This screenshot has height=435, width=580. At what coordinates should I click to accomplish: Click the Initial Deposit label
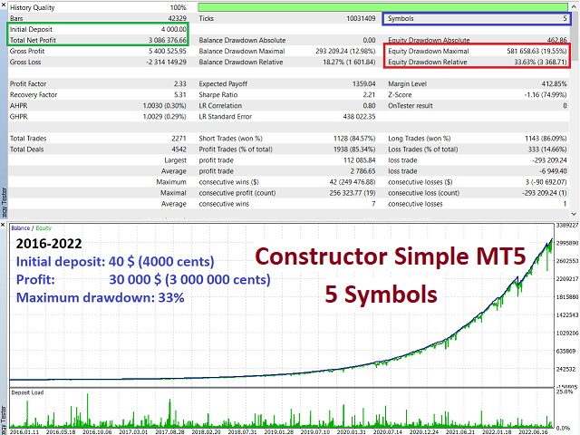coord(31,29)
